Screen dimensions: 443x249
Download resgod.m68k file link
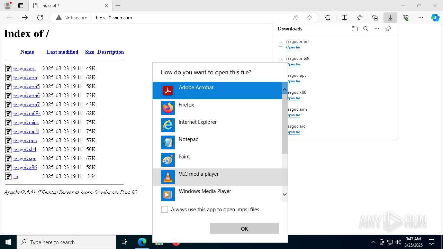point(27,113)
